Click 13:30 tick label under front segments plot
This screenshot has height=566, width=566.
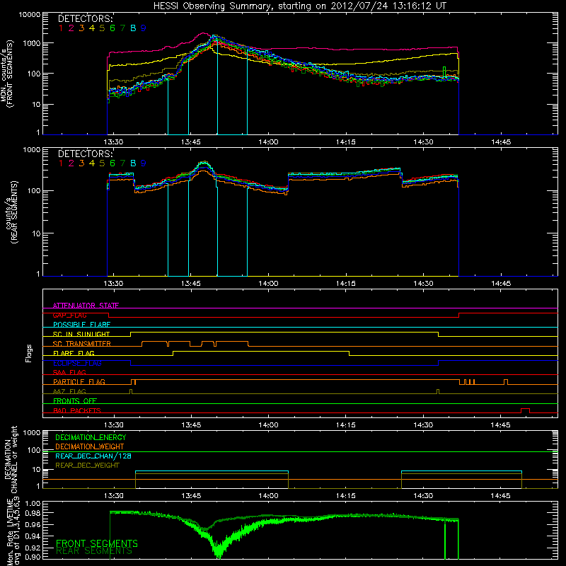pyautogui.click(x=113, y=142)
